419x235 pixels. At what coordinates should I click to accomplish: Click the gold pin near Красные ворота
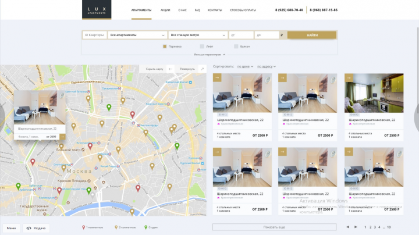(x=159, y=117)
